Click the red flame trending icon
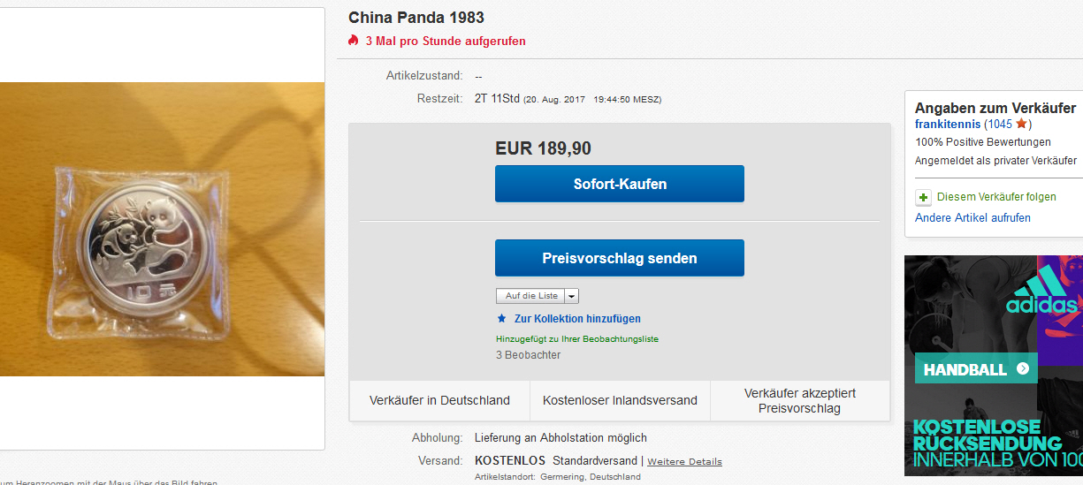The height and width of the screenshot is (485, 1083). [354, 41]
